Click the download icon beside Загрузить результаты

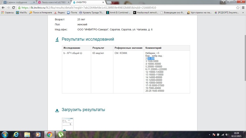tap(57, 110)
